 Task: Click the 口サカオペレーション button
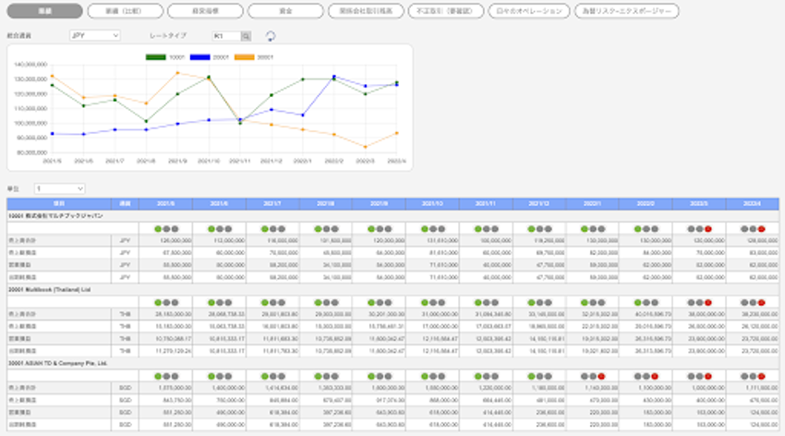(526, 12)
